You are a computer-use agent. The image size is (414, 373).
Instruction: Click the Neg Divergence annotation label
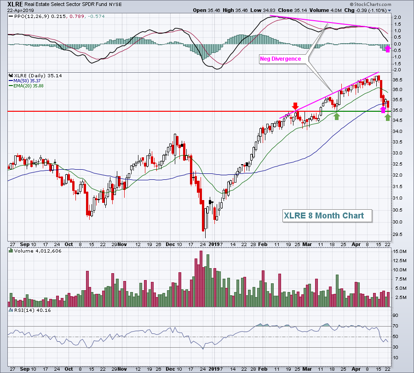pyautogui.click(x=281, y=59)
